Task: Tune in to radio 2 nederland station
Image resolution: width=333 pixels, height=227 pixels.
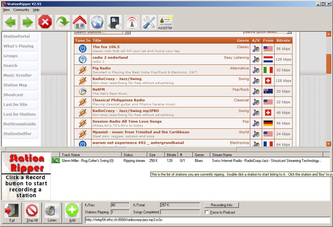Action: point(83,59)
